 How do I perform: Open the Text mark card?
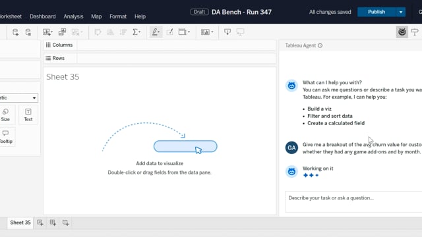pyautogui.click(x=28, y=115)
